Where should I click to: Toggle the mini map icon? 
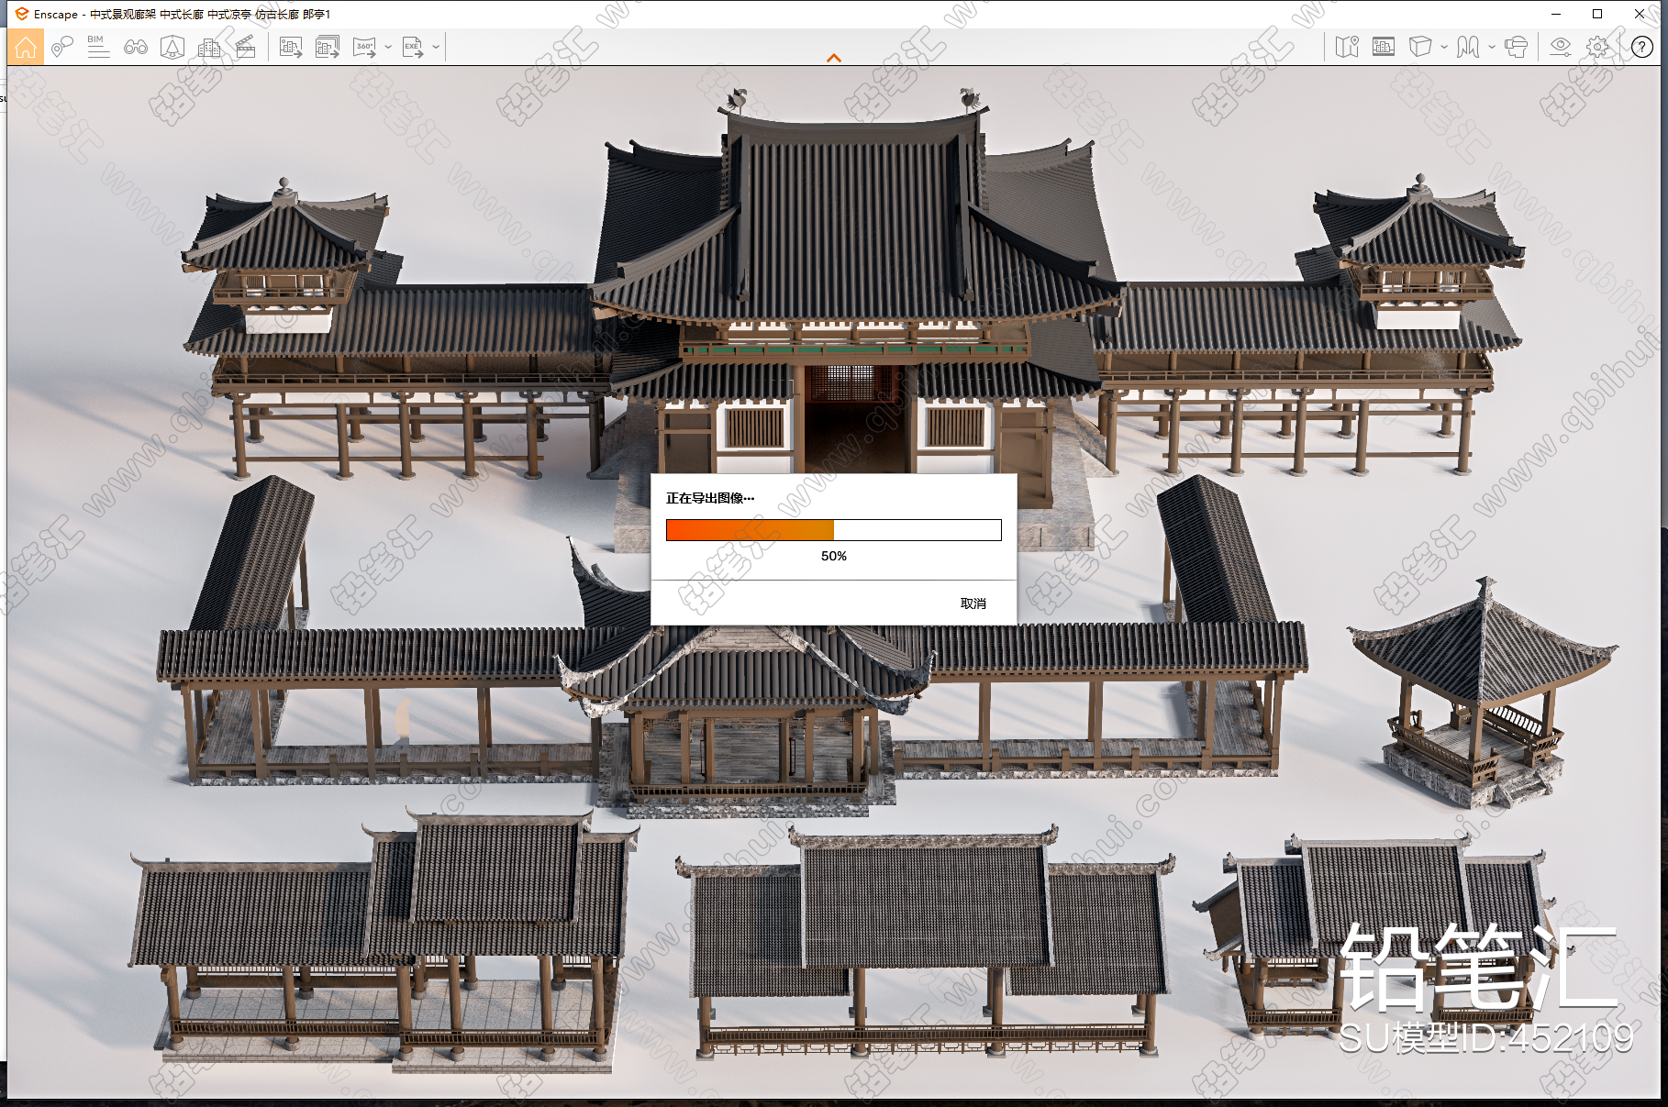(x=1347, y=47)
